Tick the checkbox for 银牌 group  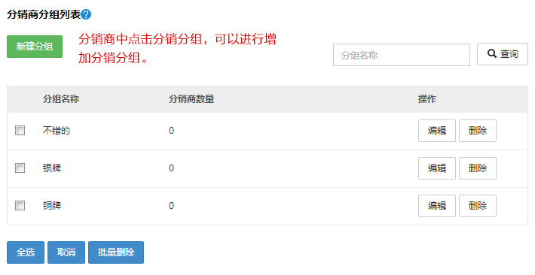click(x=20, y=168)
